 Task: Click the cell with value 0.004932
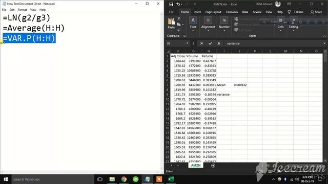pos(239,85)
